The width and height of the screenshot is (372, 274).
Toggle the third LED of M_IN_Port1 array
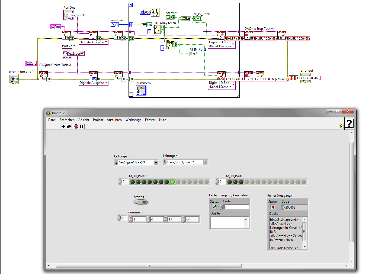[241, 182]
